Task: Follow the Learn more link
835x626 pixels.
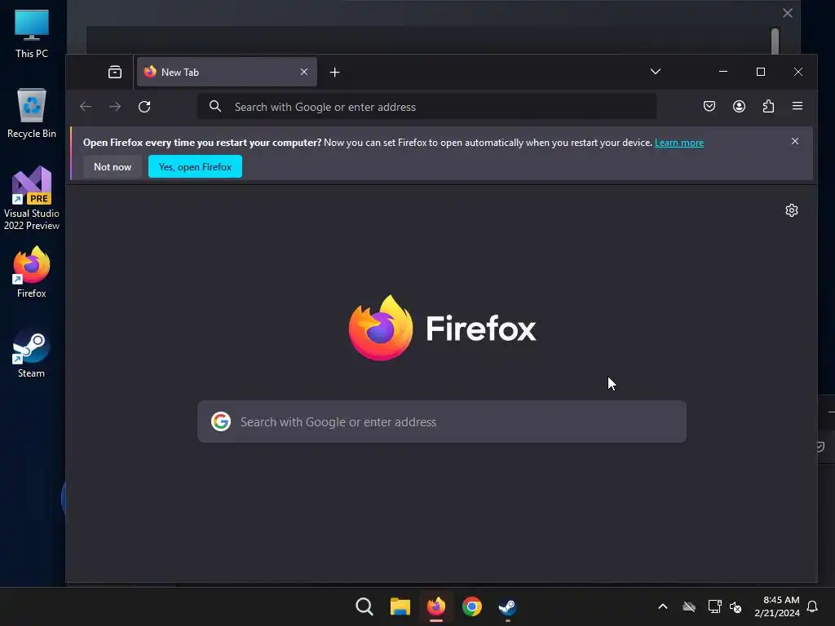Action: point(679,143)
